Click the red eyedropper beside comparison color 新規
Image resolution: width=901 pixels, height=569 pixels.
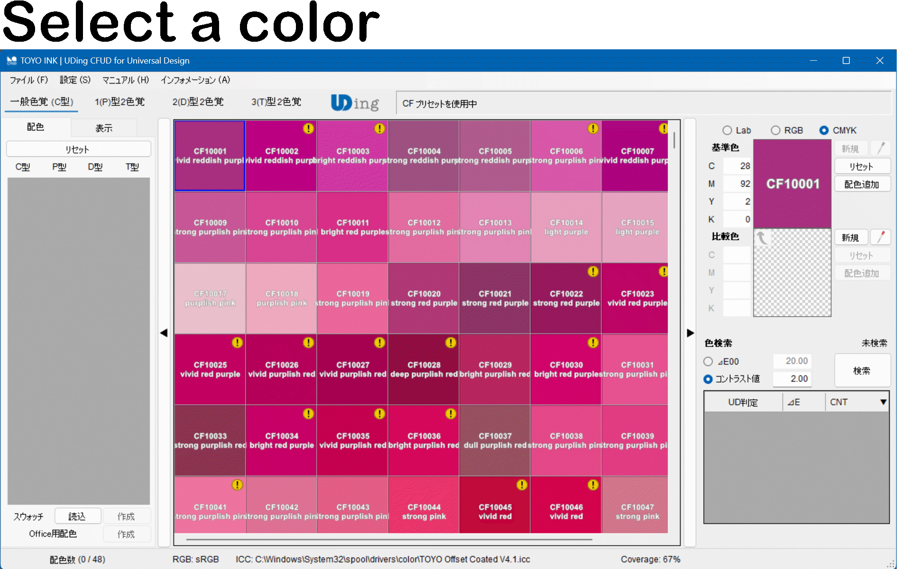pyautogui.click(x=881, y=237)
